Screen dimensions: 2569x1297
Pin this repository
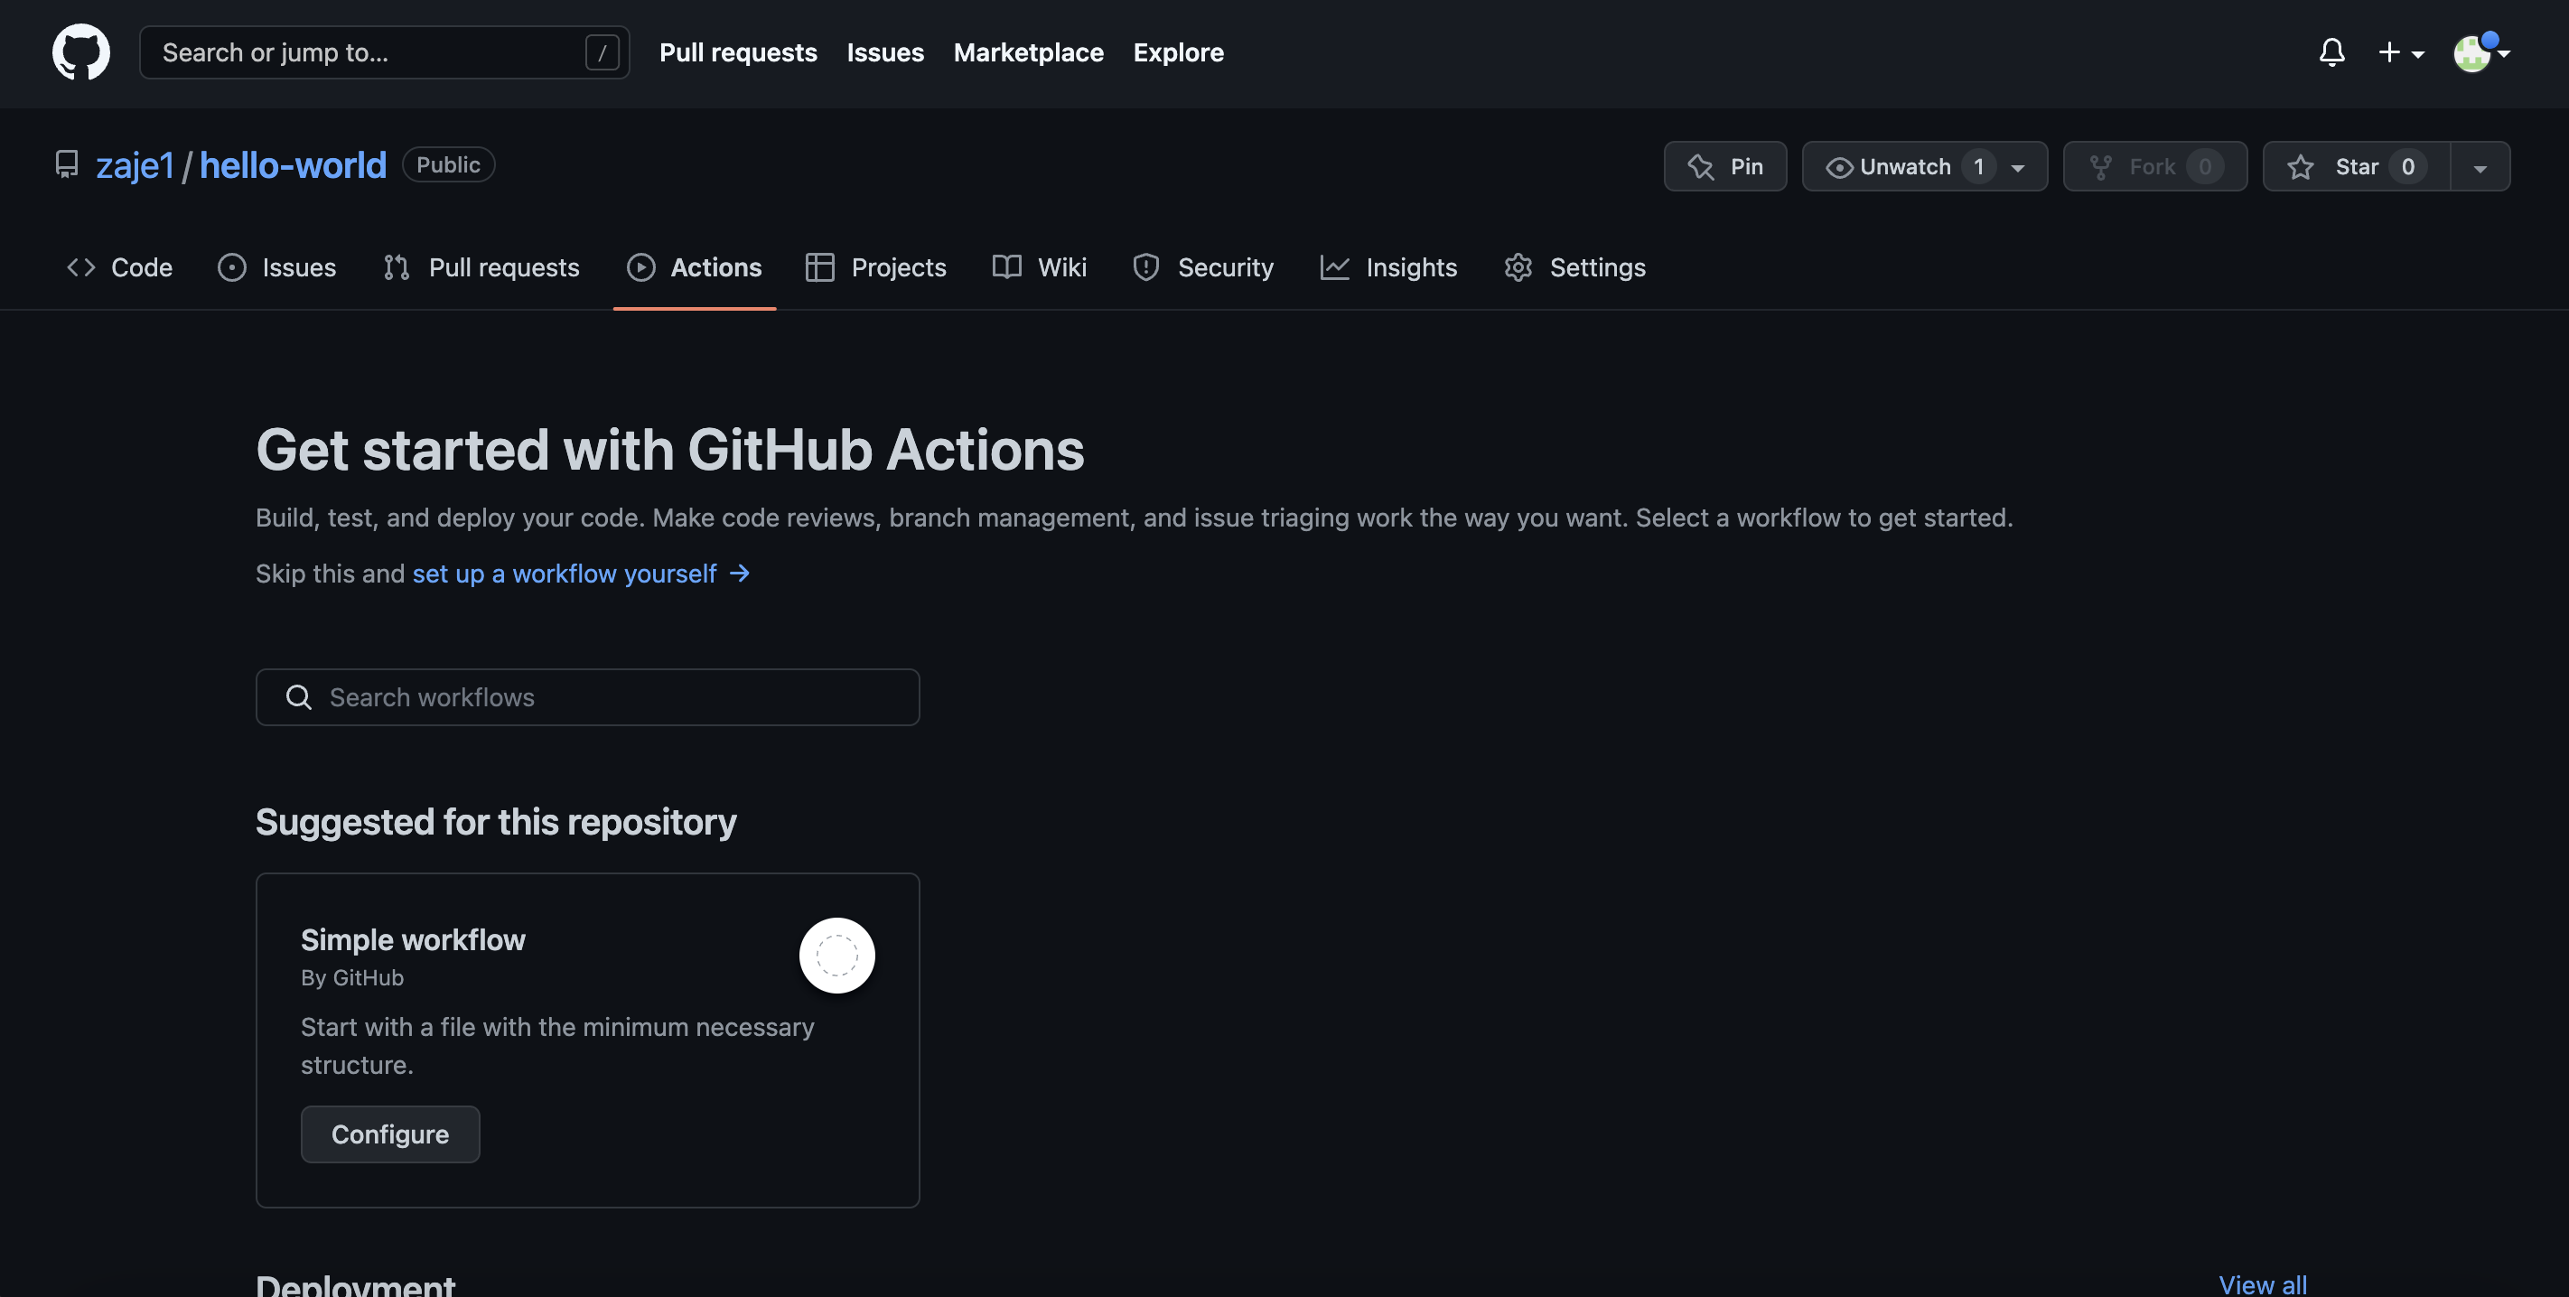[x=1724, y=166]
